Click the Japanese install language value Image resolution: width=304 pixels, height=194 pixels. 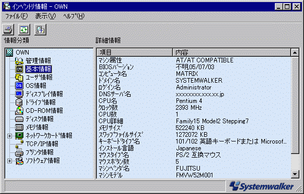188,148
